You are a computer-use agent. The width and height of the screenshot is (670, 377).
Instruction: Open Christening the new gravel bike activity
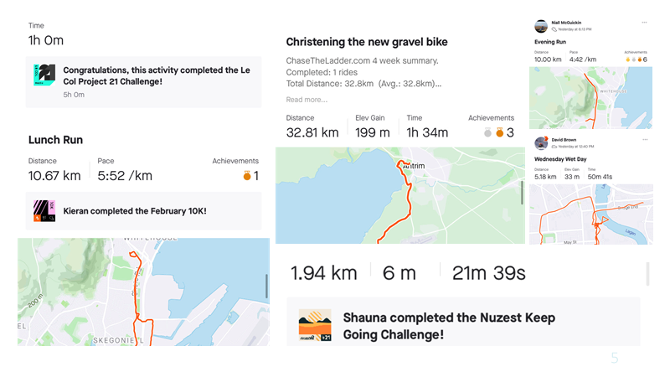coord(367,42)
